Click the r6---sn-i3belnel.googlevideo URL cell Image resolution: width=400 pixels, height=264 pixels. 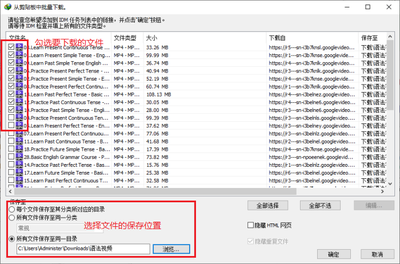coord(312,173)
